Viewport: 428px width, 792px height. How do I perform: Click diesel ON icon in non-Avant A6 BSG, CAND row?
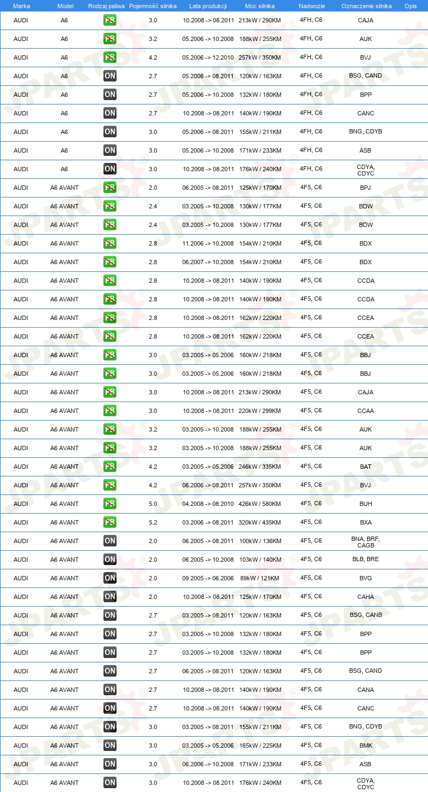point(110,77)
